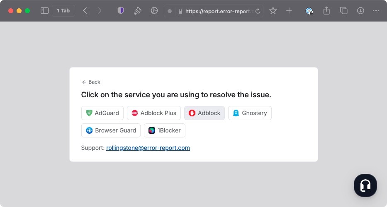Open a new tab with plus icon
387x207 pixels.
pyautogui.click(x=289, y=11)
